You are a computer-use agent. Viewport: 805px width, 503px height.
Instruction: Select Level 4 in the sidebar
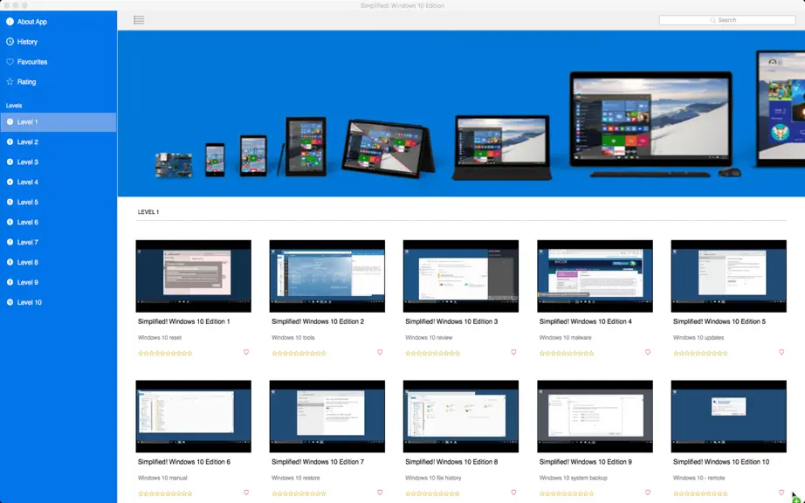pos(58,183)
